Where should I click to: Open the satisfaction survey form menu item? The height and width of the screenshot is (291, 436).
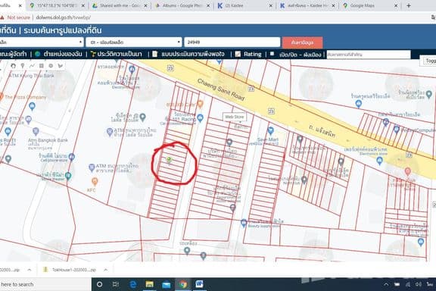188,54
